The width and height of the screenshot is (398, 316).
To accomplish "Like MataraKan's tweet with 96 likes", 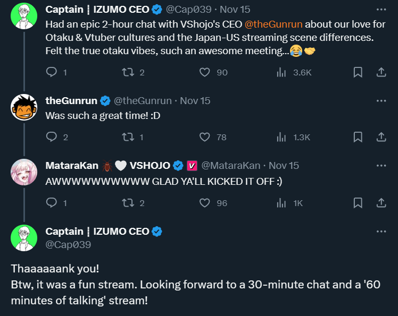I will [205, 202].
